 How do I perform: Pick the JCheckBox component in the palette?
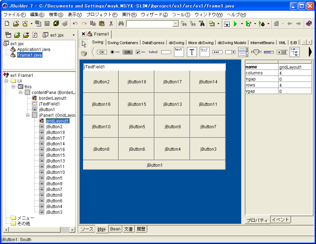coord(141,52)
